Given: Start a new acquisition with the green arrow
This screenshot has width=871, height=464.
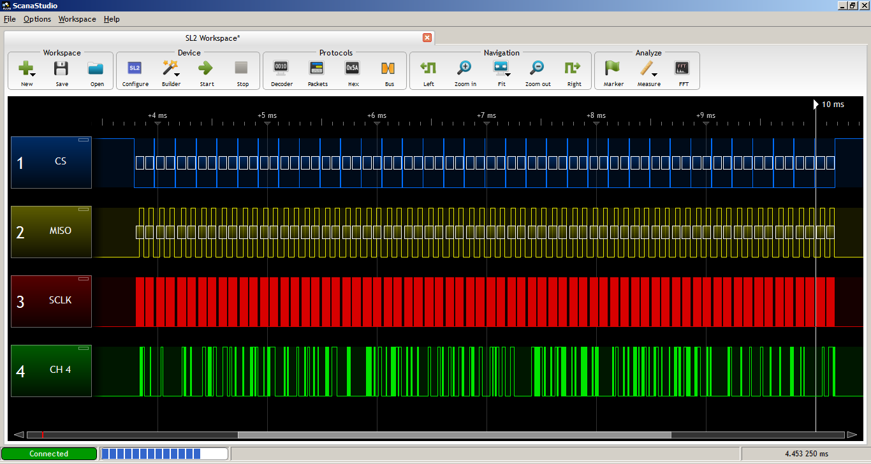Looking at the screenshot, I should [x=206, y=70].
